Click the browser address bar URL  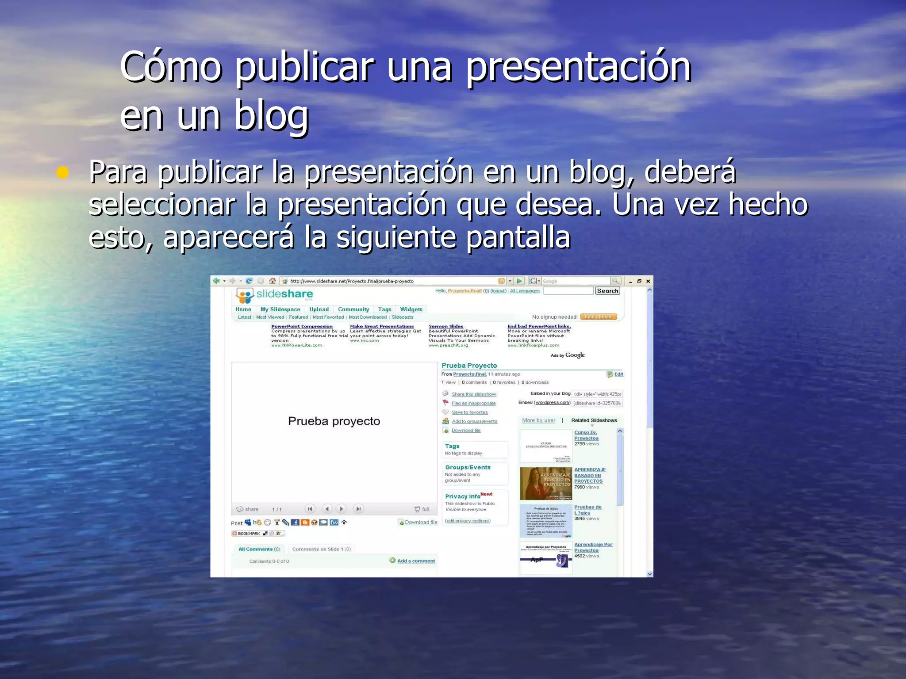392,281
